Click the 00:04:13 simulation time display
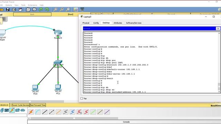 point(4,105)
